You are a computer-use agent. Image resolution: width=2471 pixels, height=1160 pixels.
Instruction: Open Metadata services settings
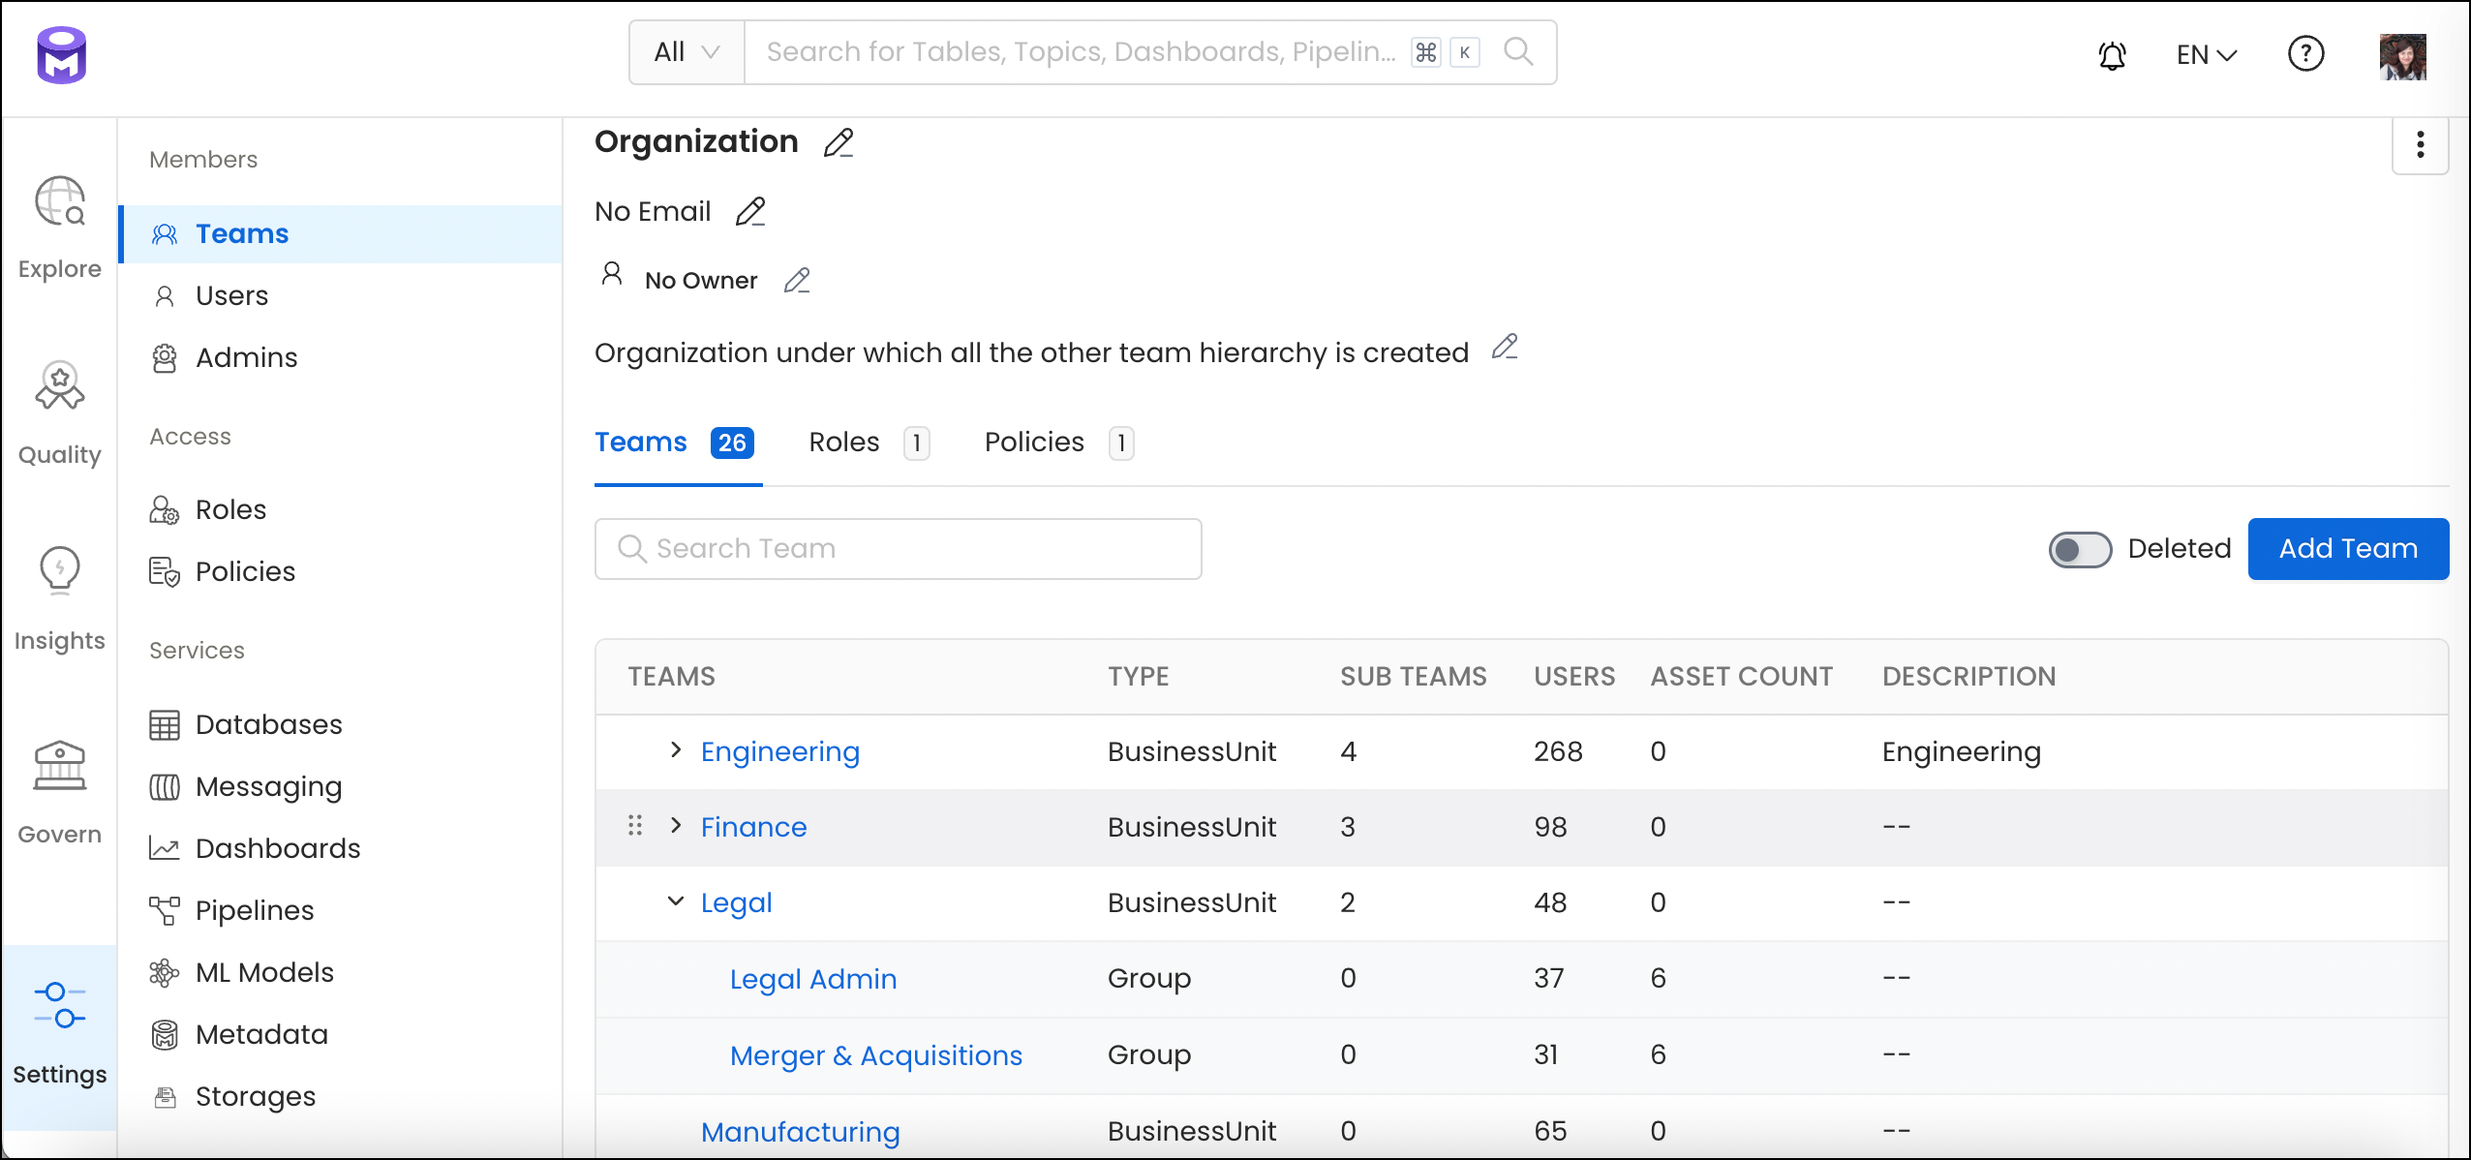[341, 1034]
